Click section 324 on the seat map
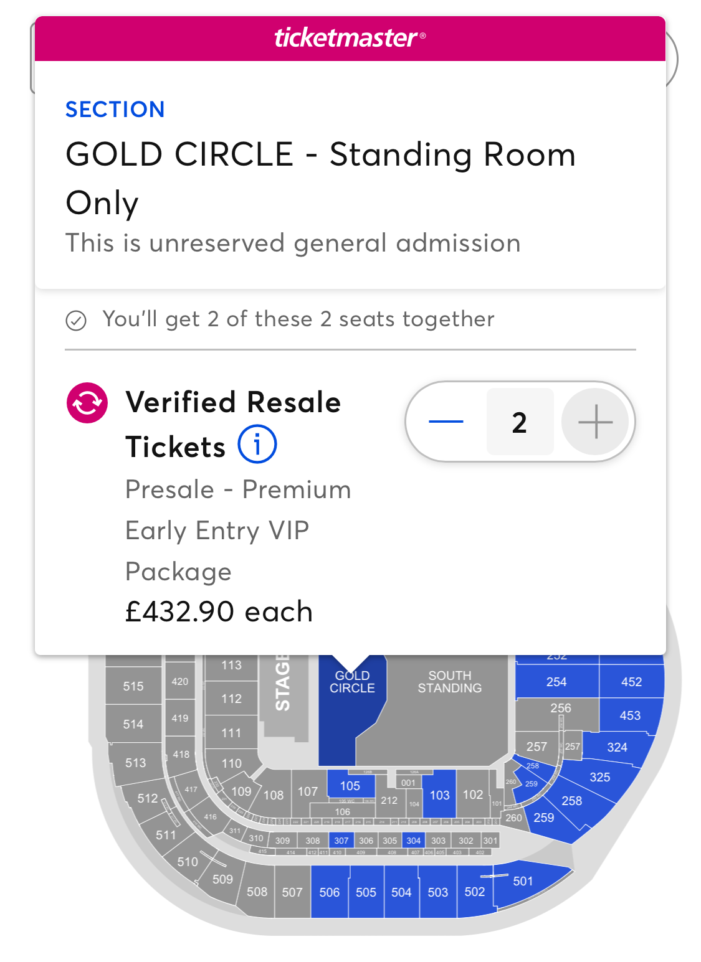Screen dimensions: 701x962 (617, 747)
